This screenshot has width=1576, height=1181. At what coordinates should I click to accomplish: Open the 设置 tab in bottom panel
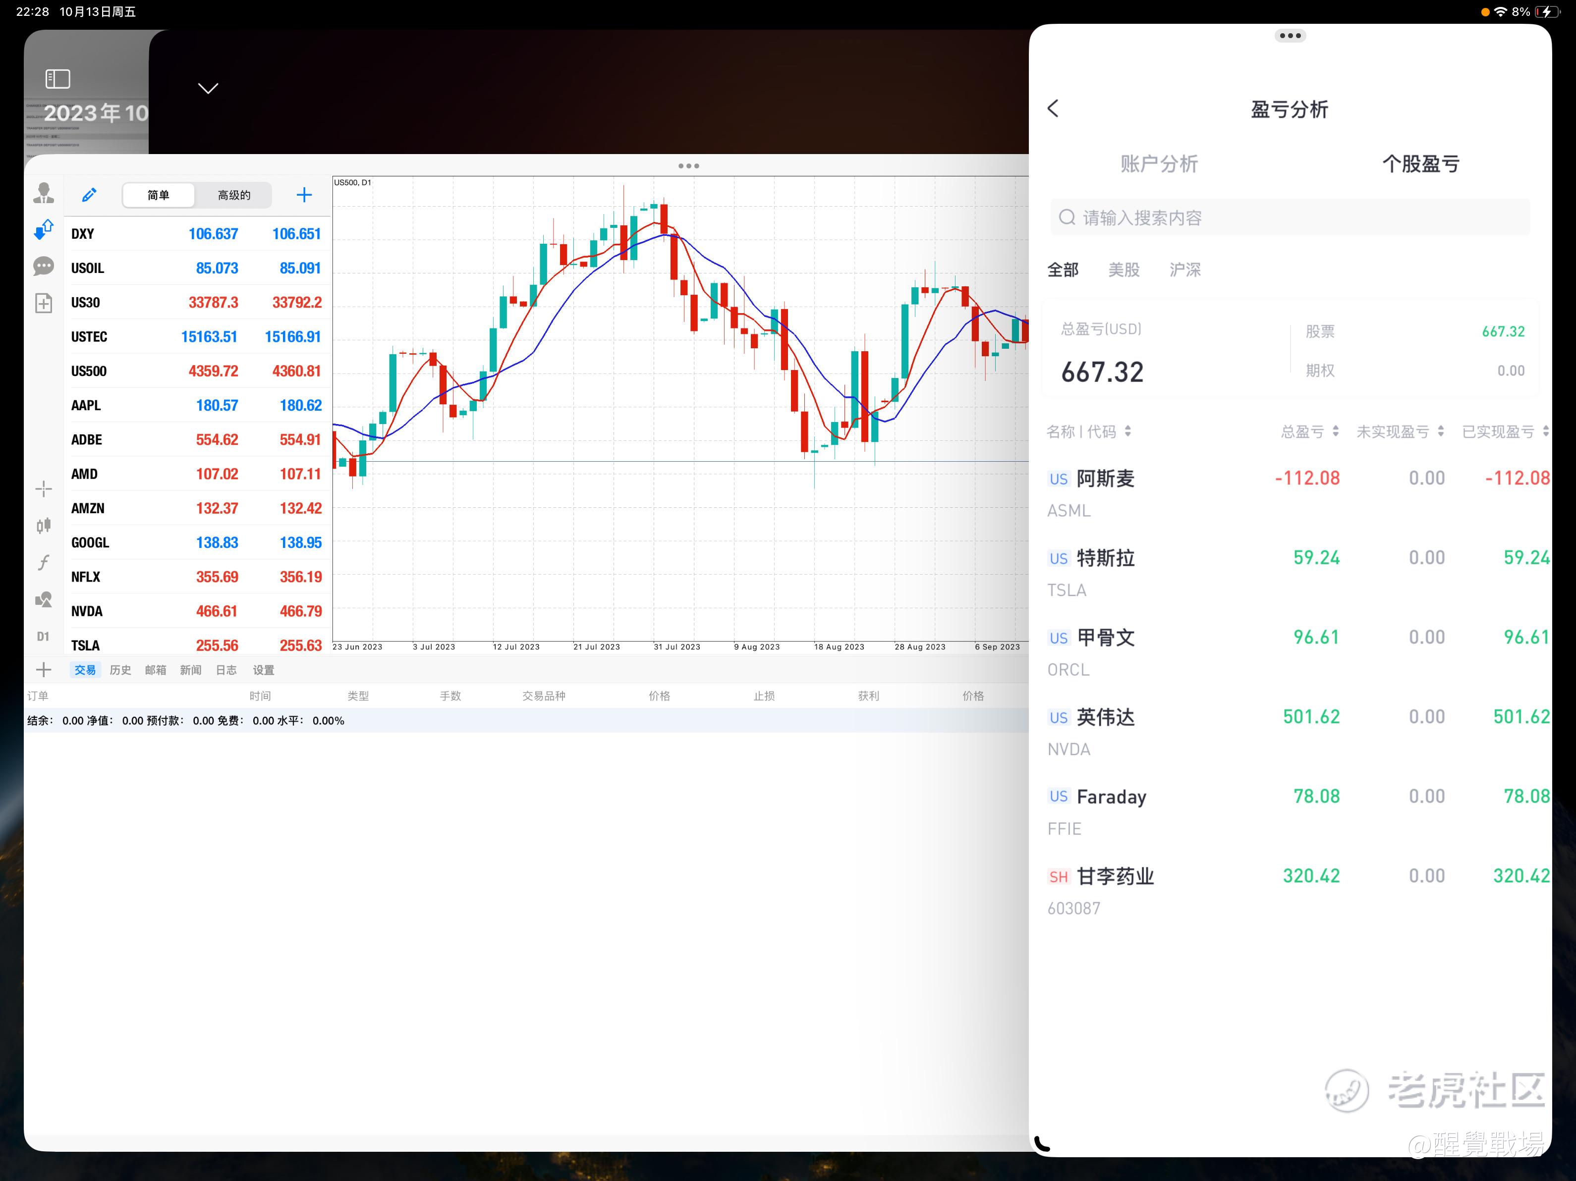(264, 670)
